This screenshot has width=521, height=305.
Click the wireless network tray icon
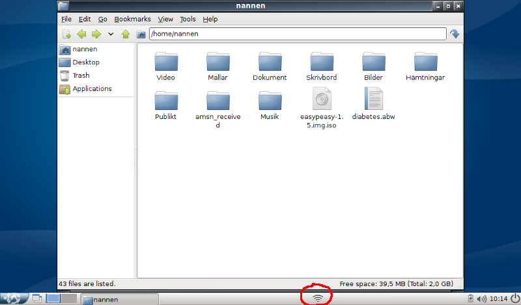click(x=318, y=298)
